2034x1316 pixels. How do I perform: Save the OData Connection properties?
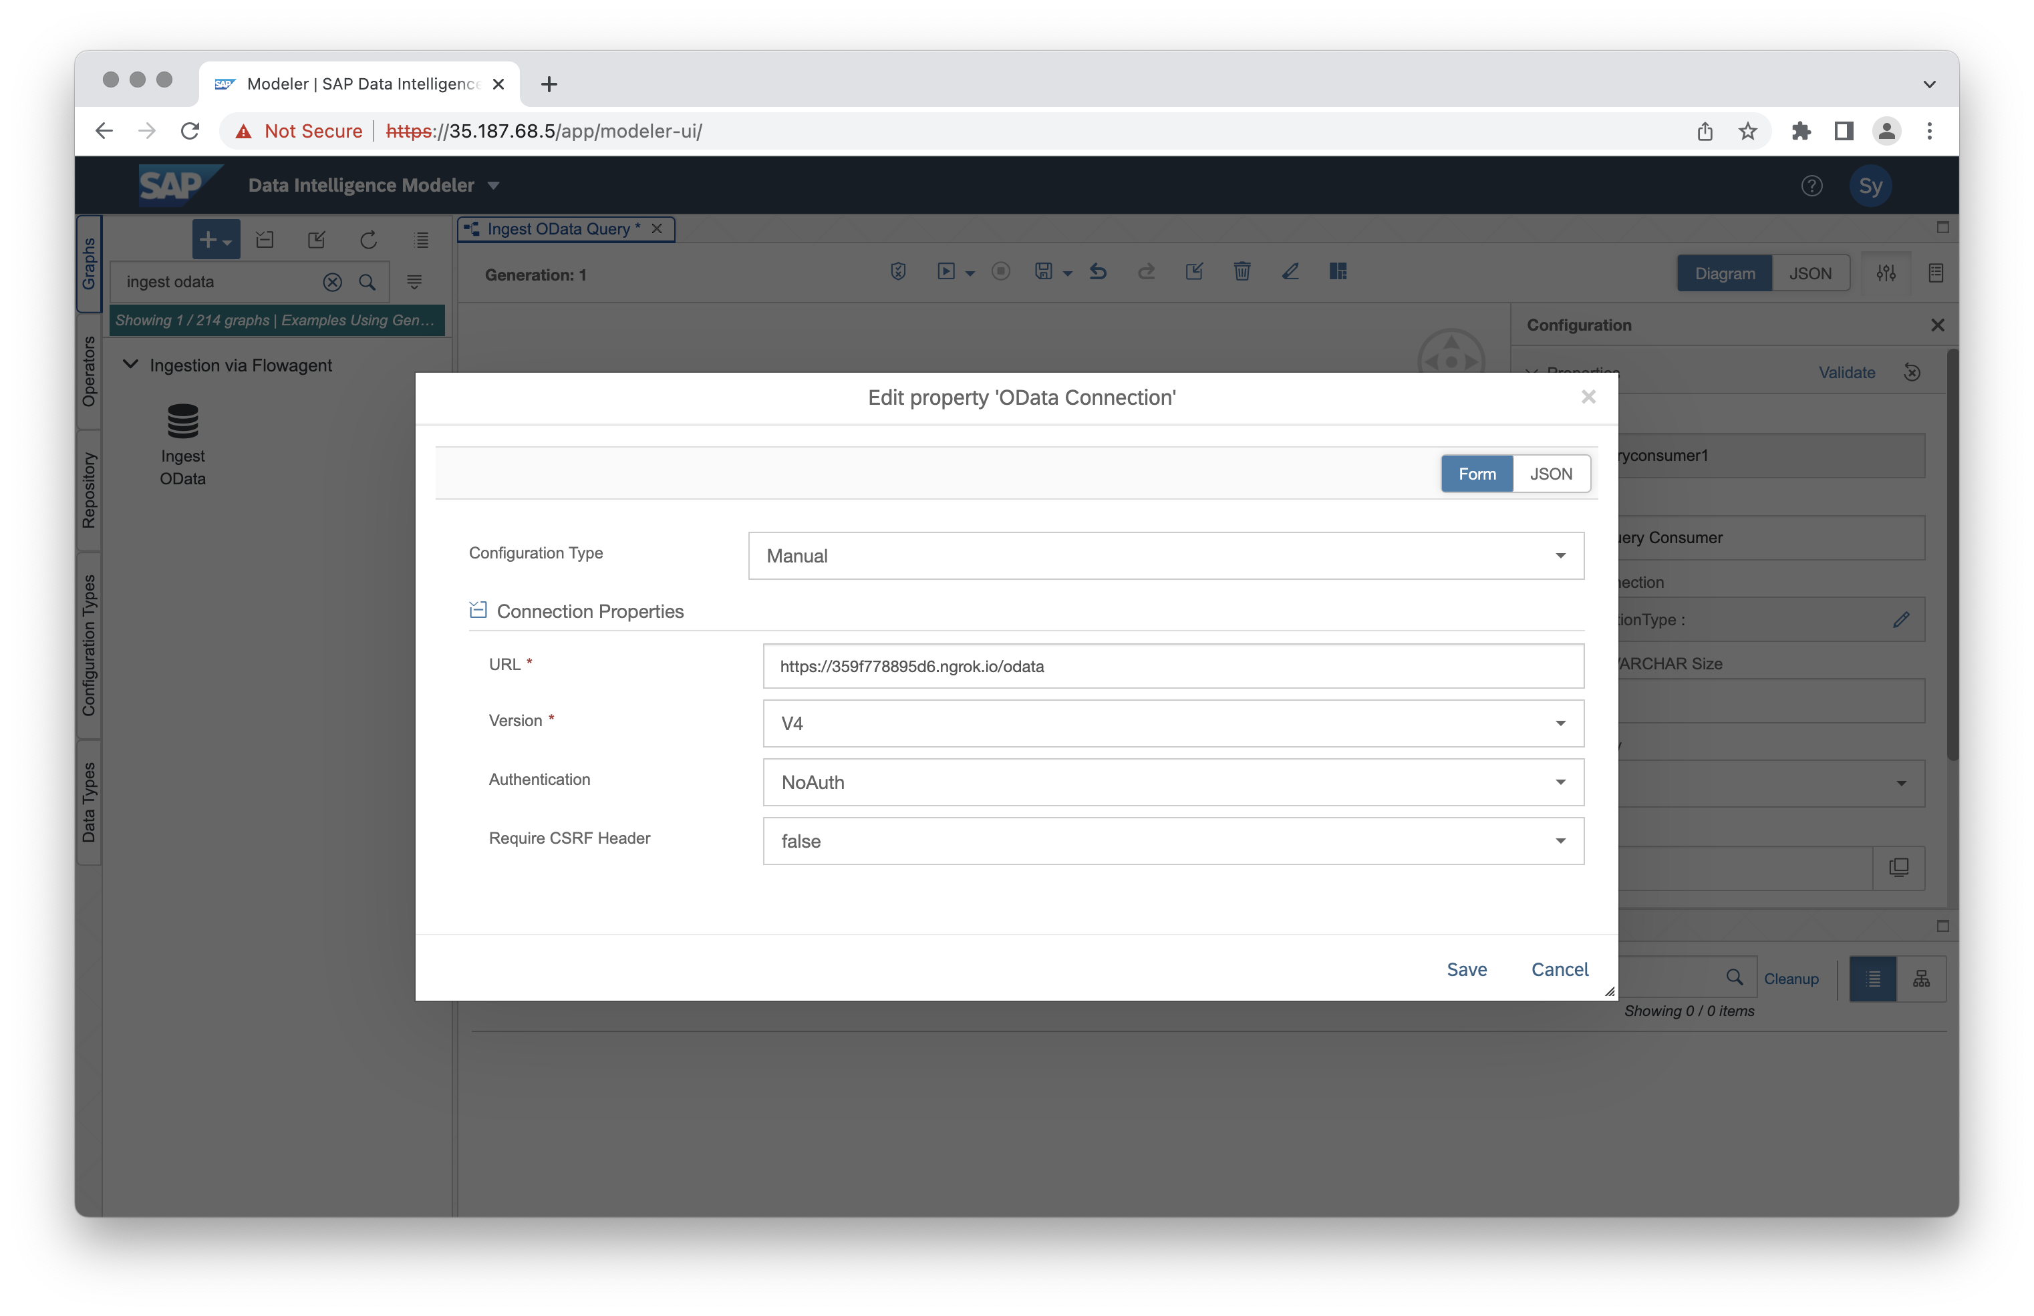(1467, 969)
